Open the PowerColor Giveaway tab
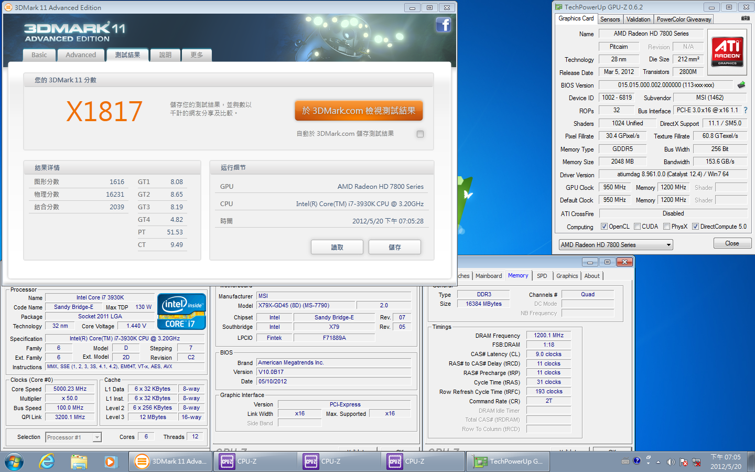Viewport: 755px width, 472px height. click(684, 19)
